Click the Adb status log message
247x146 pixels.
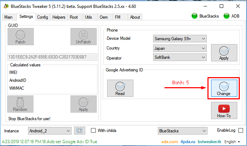click(50, 142)
